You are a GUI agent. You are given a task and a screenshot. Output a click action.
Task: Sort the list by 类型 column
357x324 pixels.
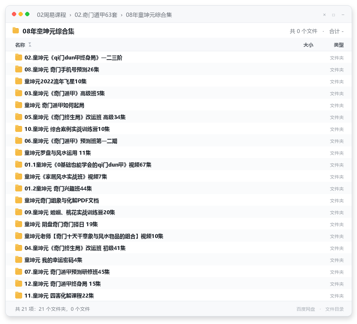tap(339, 45)
